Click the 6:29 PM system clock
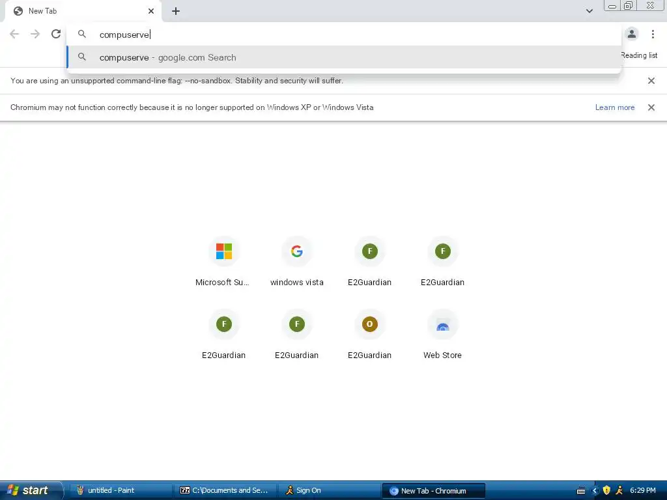The width and height of the screenshot is (667, 500). click(642, 491)
